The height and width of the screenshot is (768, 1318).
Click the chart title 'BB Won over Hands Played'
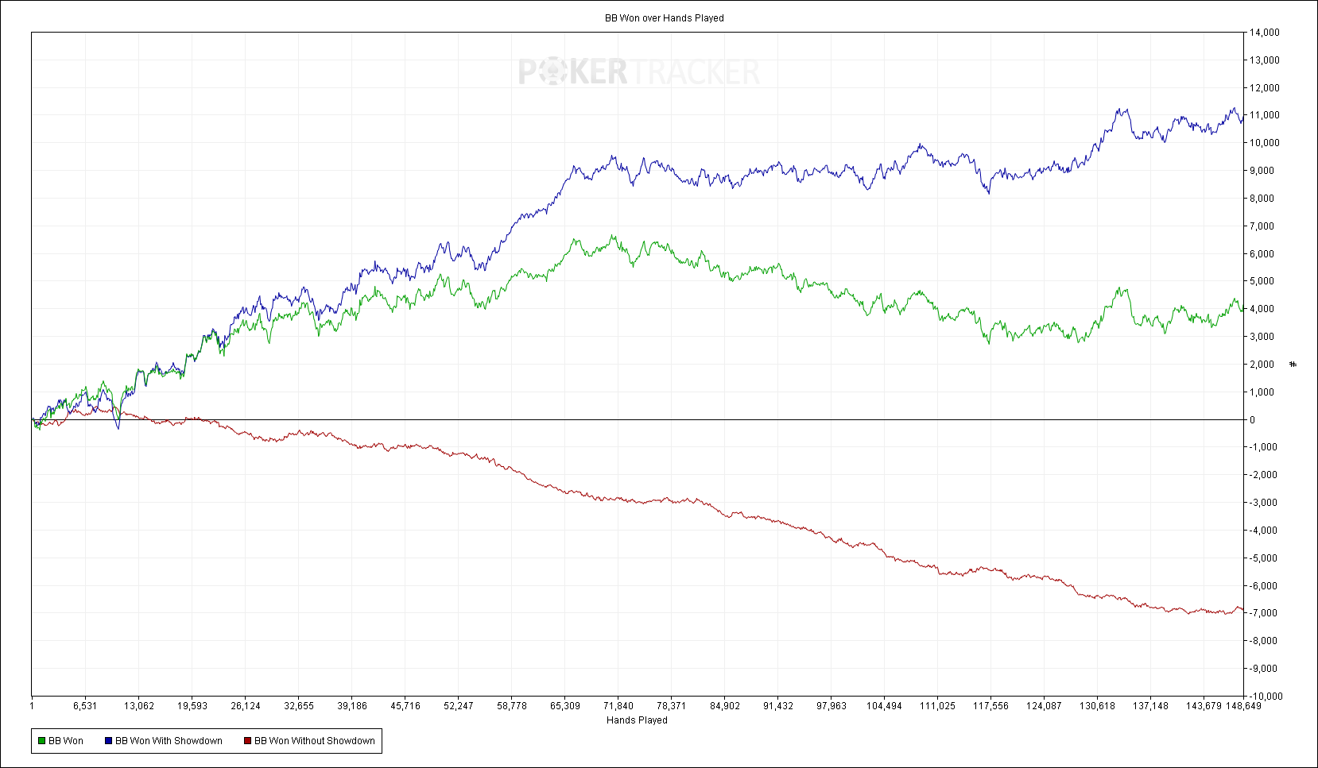665,18
